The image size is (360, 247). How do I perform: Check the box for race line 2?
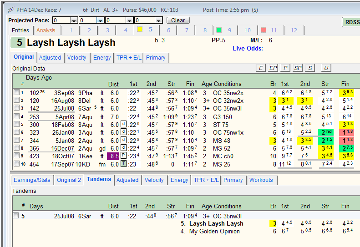(16, 100)
